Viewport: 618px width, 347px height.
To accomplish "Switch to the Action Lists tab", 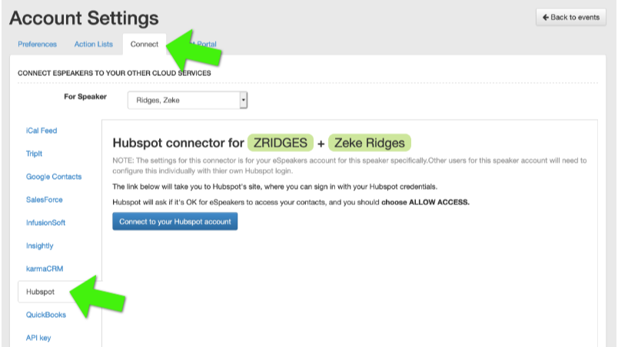I will pos(94,45).
